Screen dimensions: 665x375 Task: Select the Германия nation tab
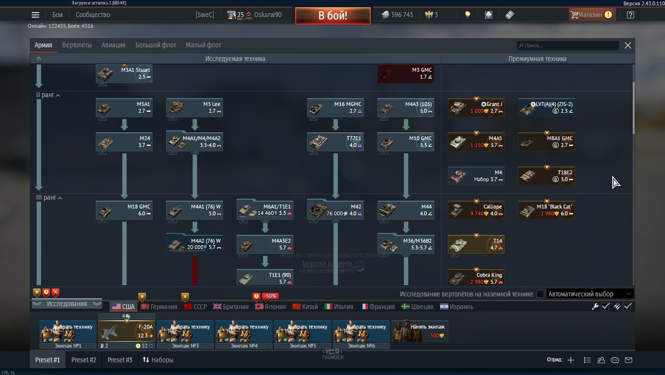(159, 307)
